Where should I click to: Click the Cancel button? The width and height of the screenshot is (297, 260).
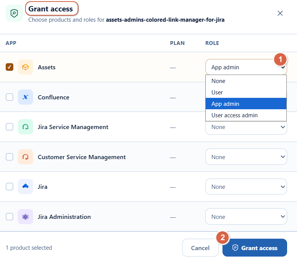(200, 248)
